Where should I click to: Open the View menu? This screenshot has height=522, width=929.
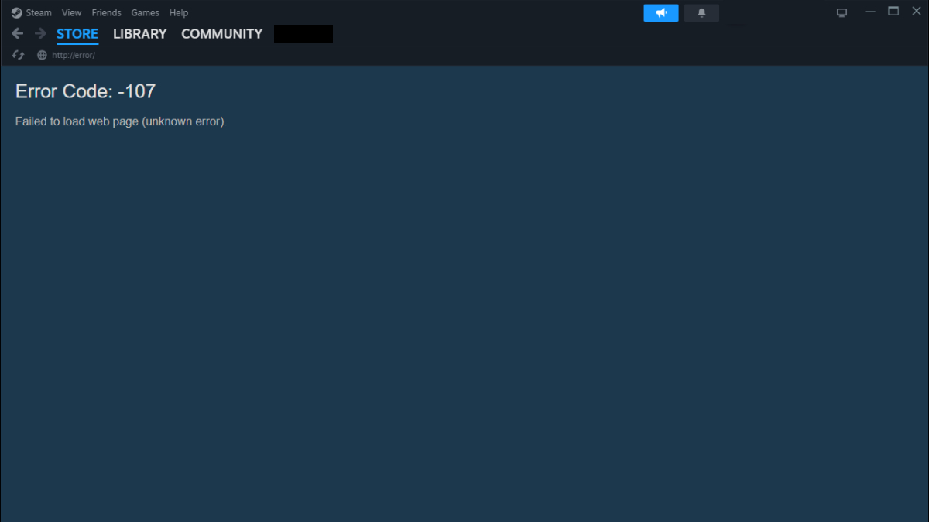pyautogui.click(x=71, y=12)
